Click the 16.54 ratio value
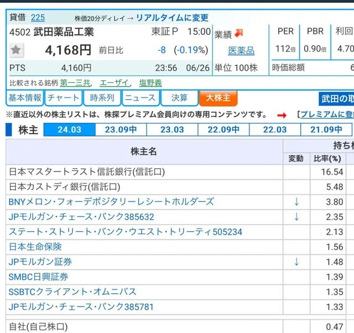The height and width of the screenshot is (333, 354). click(332, 172)
